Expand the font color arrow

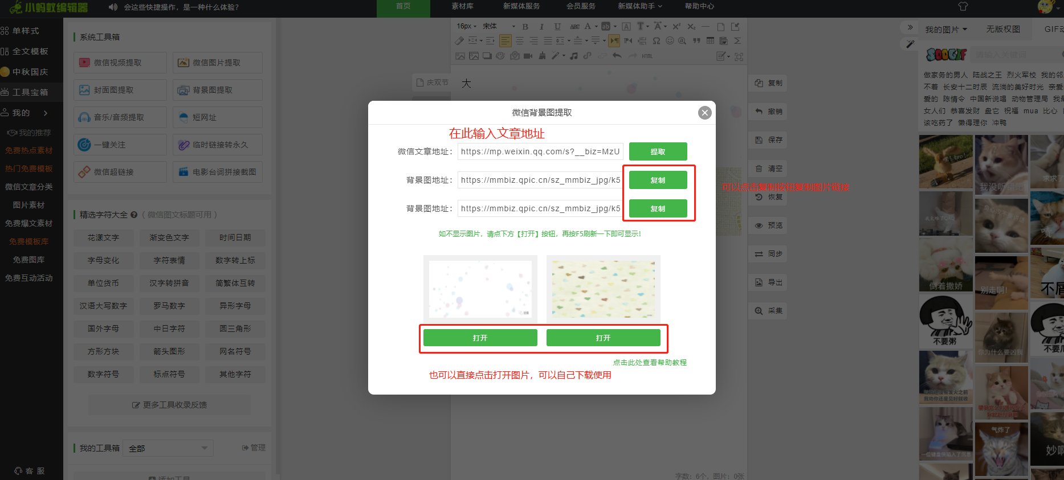[x=596, y=26]
